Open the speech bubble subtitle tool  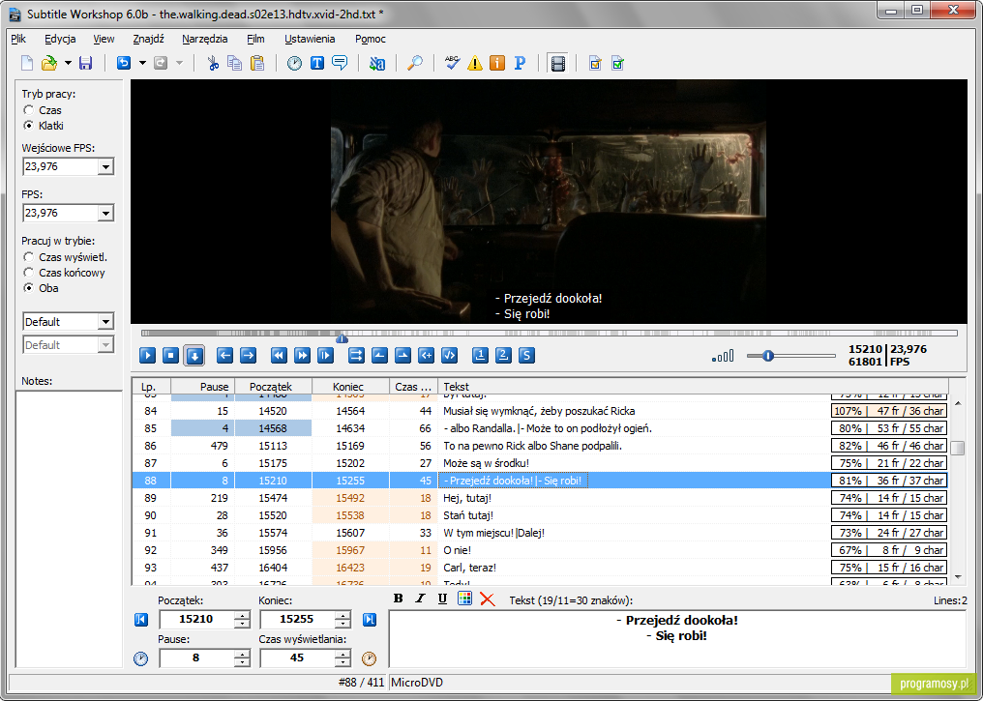tap(340, 63)
